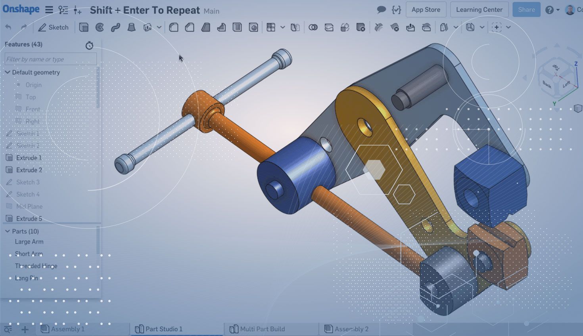Open the Help dropdown menu
Screen dimensions: 583x336
tap(552, 10)
